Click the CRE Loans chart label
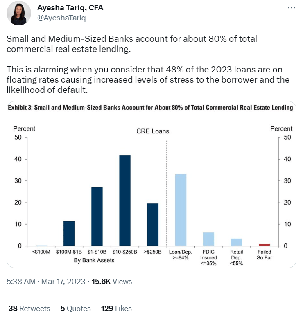The height and width of the screenshot is (320, 303). click(x=153, y=131)
